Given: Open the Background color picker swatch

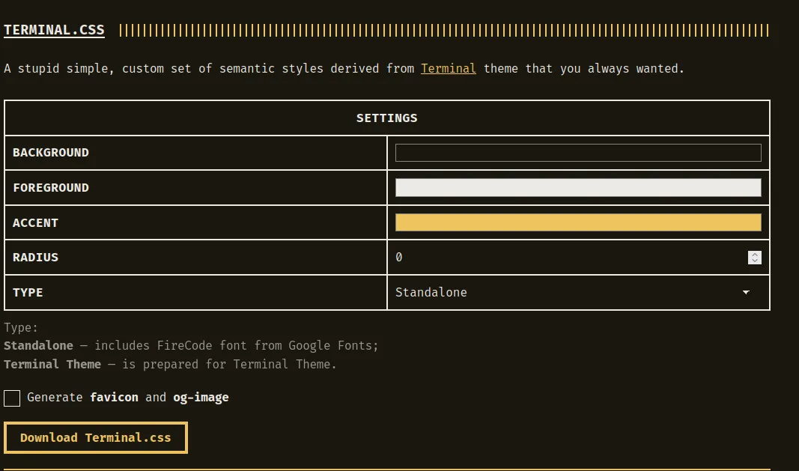Looking at the screenshot, I should [577, 153].
